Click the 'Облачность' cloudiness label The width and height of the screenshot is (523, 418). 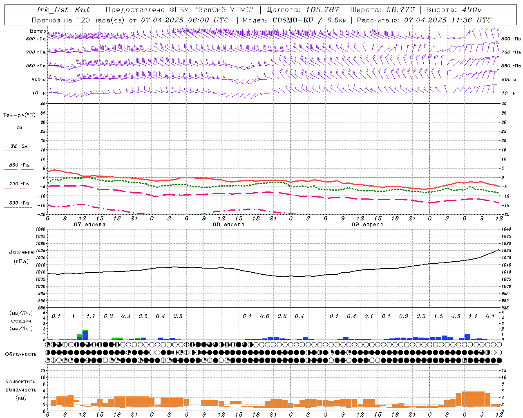[x=21, y=354]
